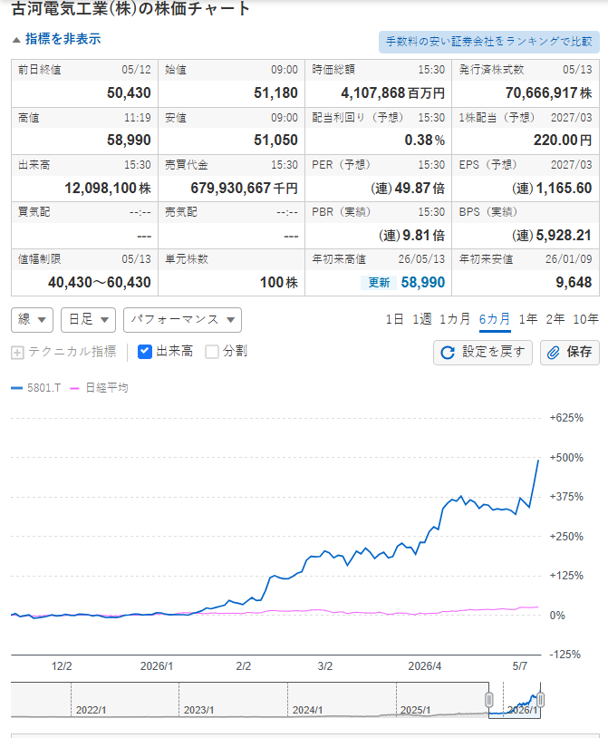Click the PBR value 9.81 倍
608x738 pixels.
[x=411, y=236]
